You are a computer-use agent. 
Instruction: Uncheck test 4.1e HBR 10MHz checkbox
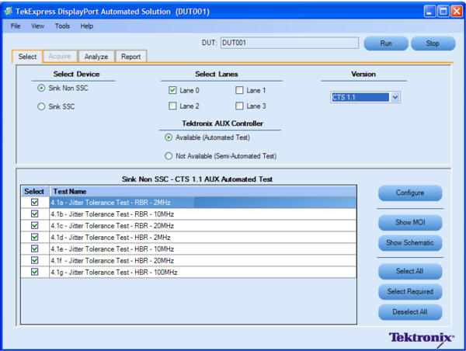click(35, 248)
